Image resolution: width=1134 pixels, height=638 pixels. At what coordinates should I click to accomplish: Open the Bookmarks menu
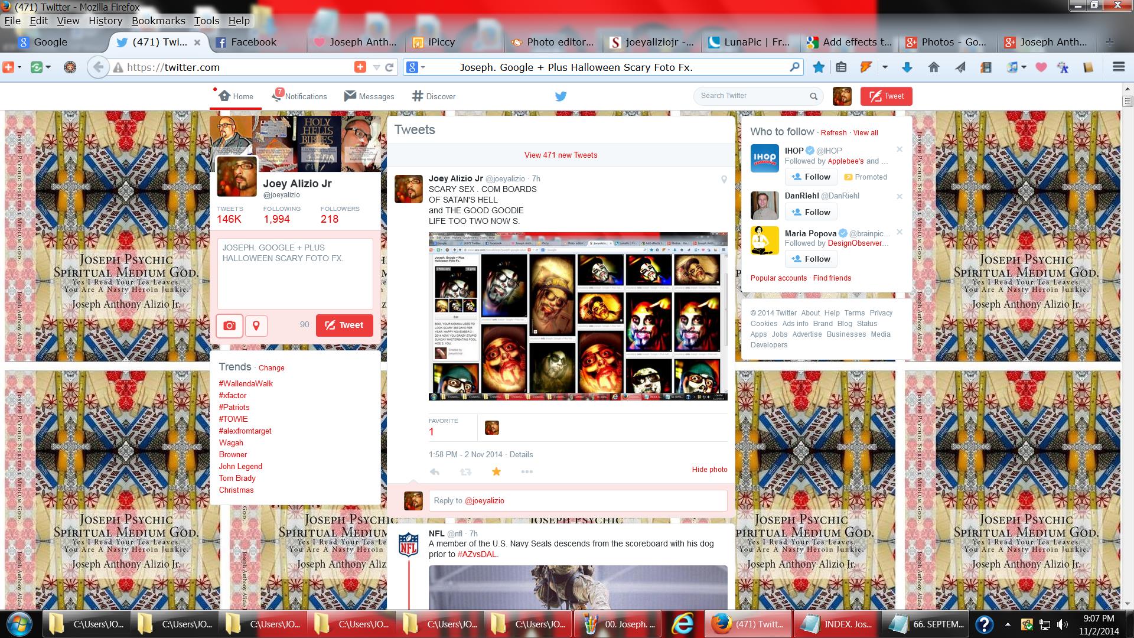coord(158,21)
